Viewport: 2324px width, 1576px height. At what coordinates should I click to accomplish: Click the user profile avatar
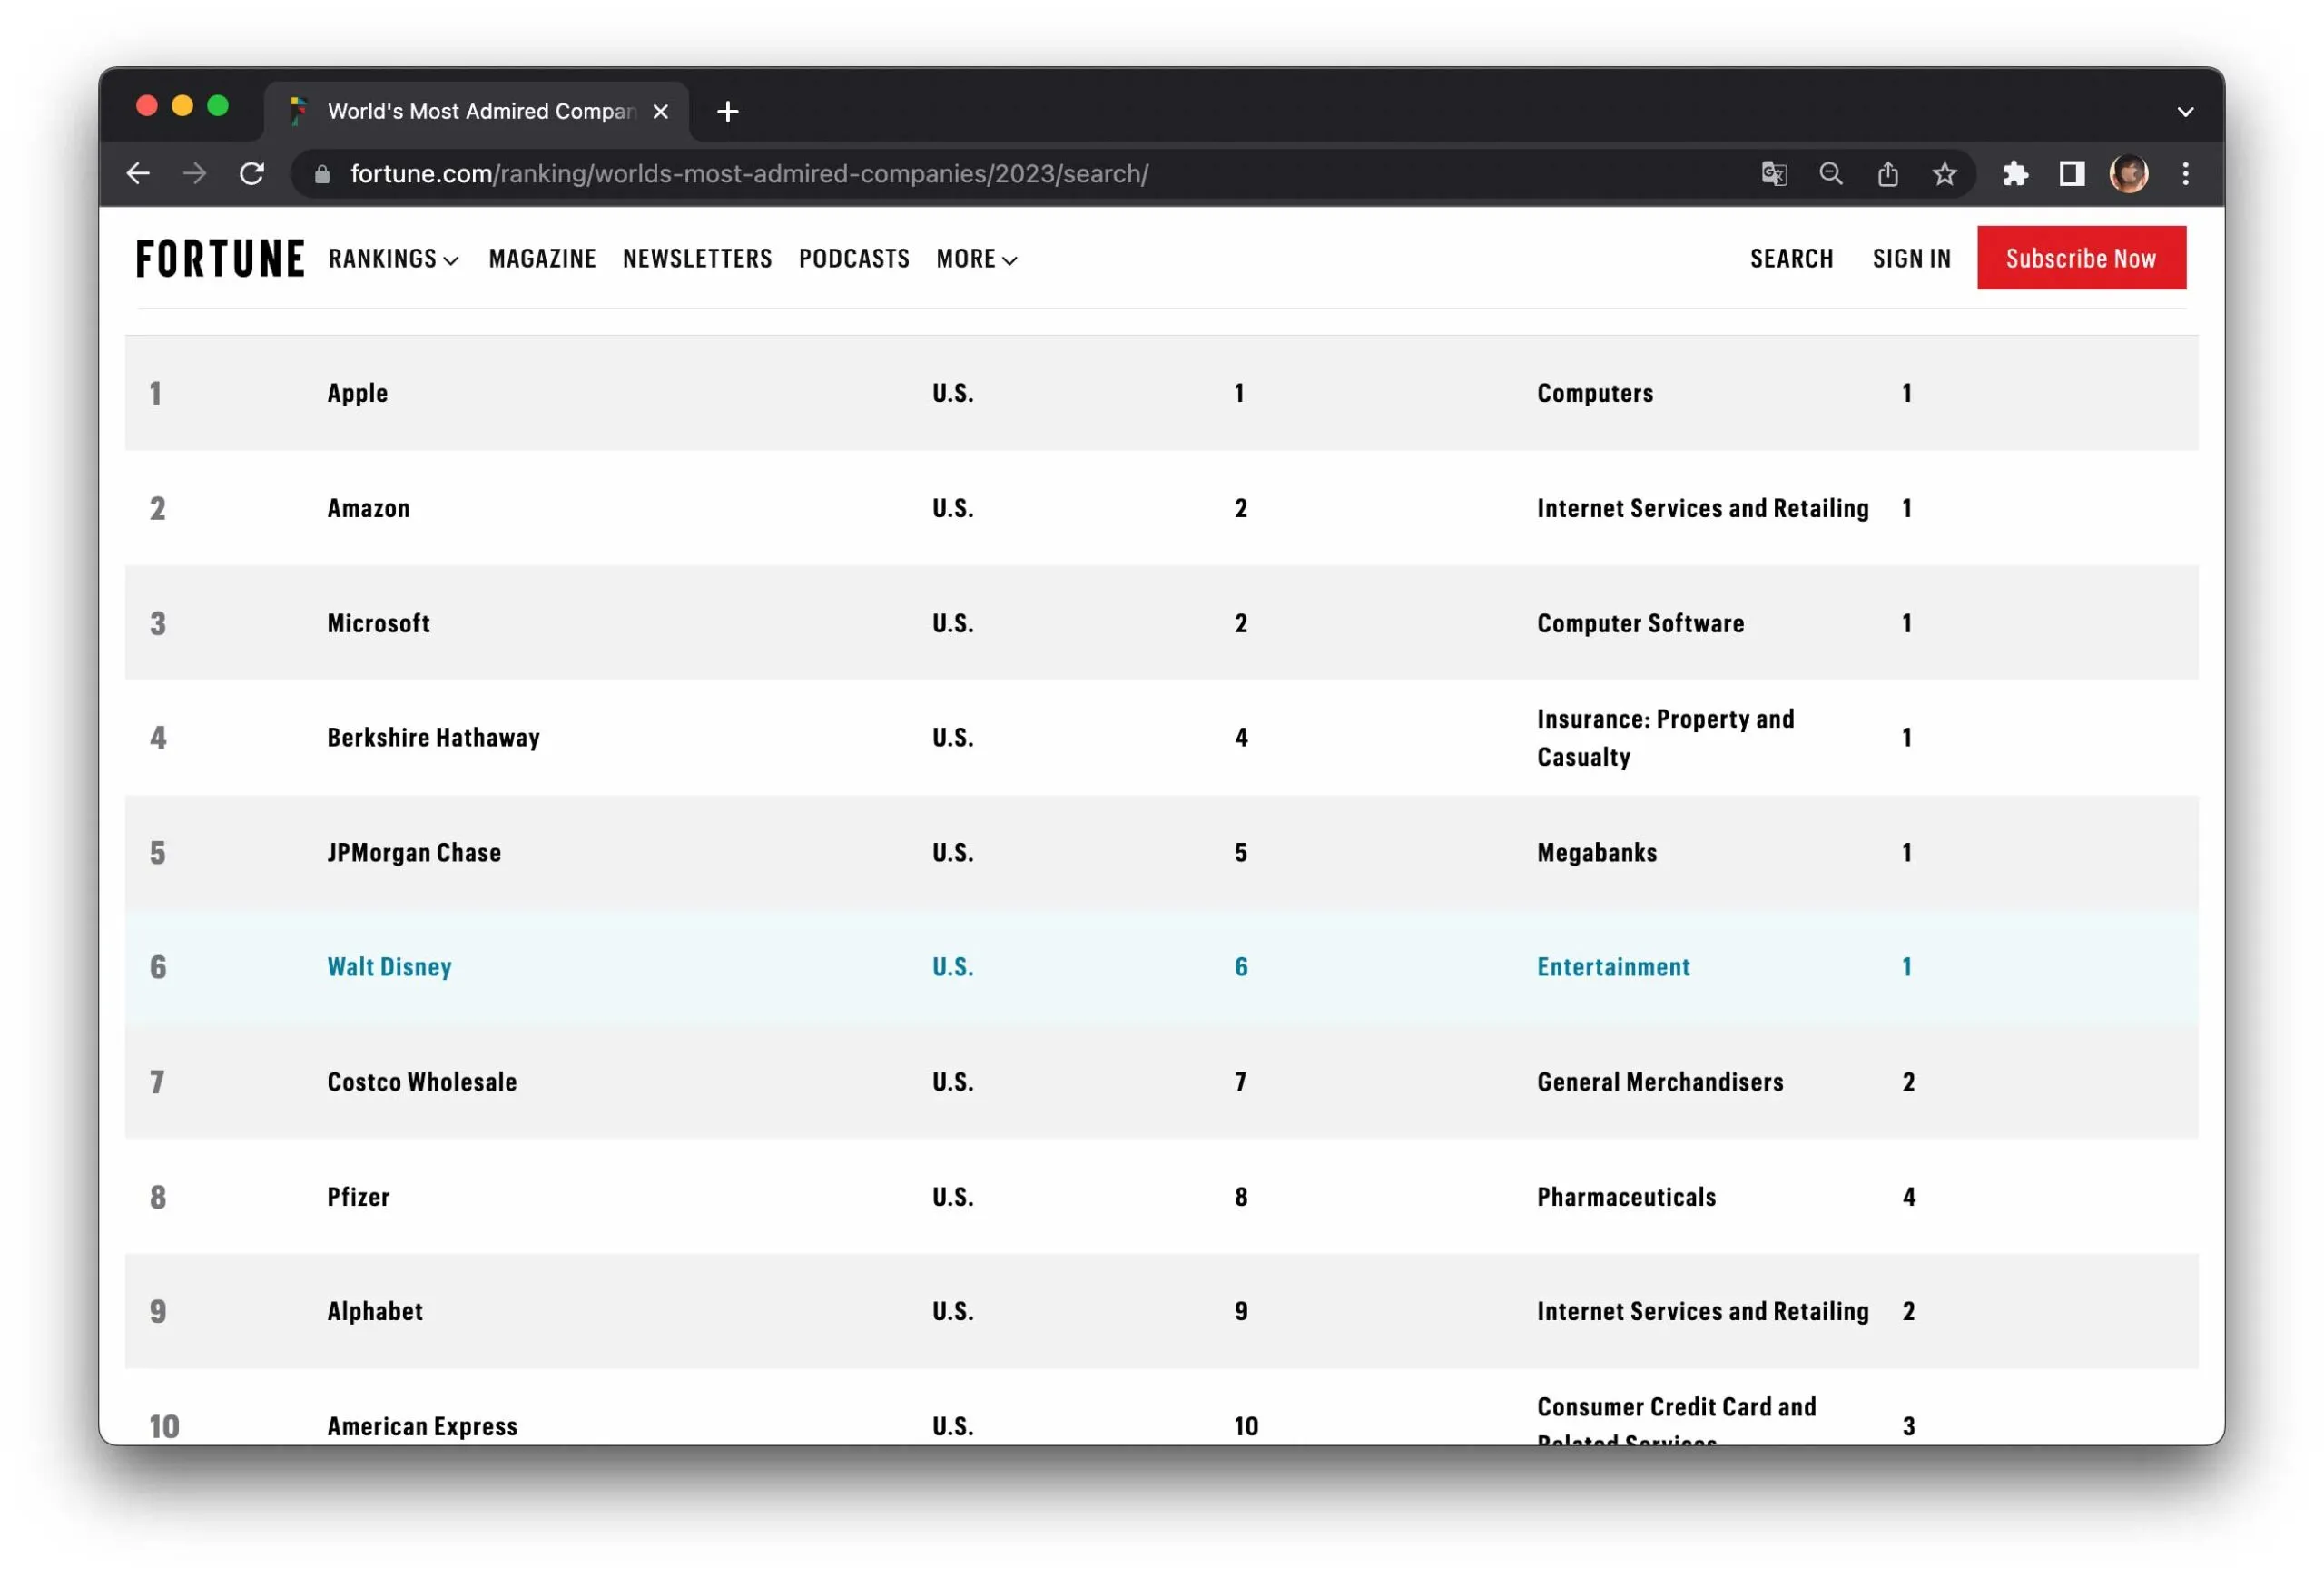(2128, 174)
